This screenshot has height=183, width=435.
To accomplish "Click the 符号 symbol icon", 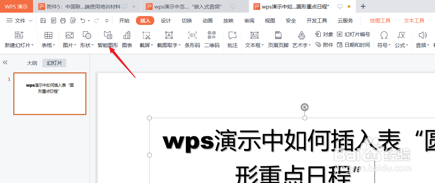I will (384, 35).
